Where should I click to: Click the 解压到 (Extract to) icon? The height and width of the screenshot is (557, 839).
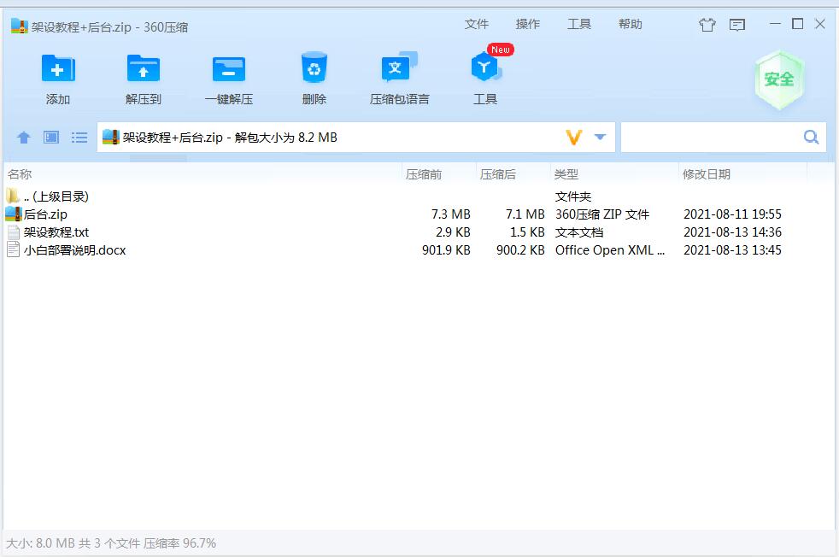[x=144, y=70]
